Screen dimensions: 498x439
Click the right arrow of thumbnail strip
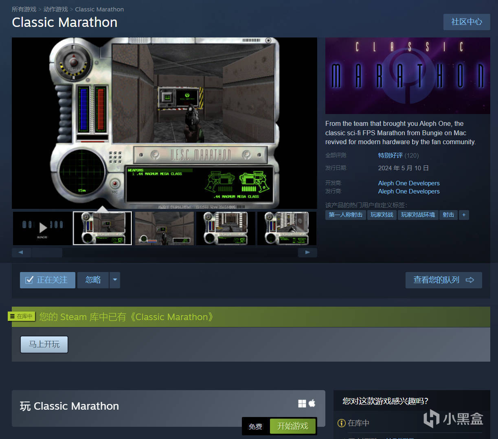[307, 252]
